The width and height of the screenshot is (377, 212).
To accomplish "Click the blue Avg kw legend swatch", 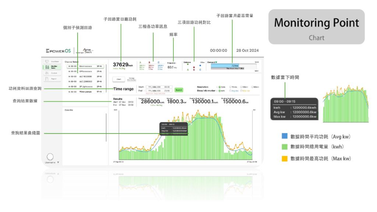I will pos(285,136).
